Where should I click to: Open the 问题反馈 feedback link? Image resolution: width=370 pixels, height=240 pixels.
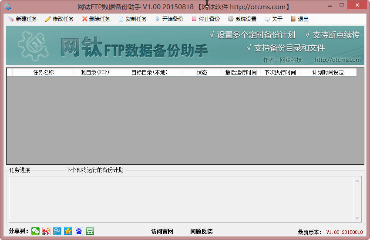click(201, 231)
